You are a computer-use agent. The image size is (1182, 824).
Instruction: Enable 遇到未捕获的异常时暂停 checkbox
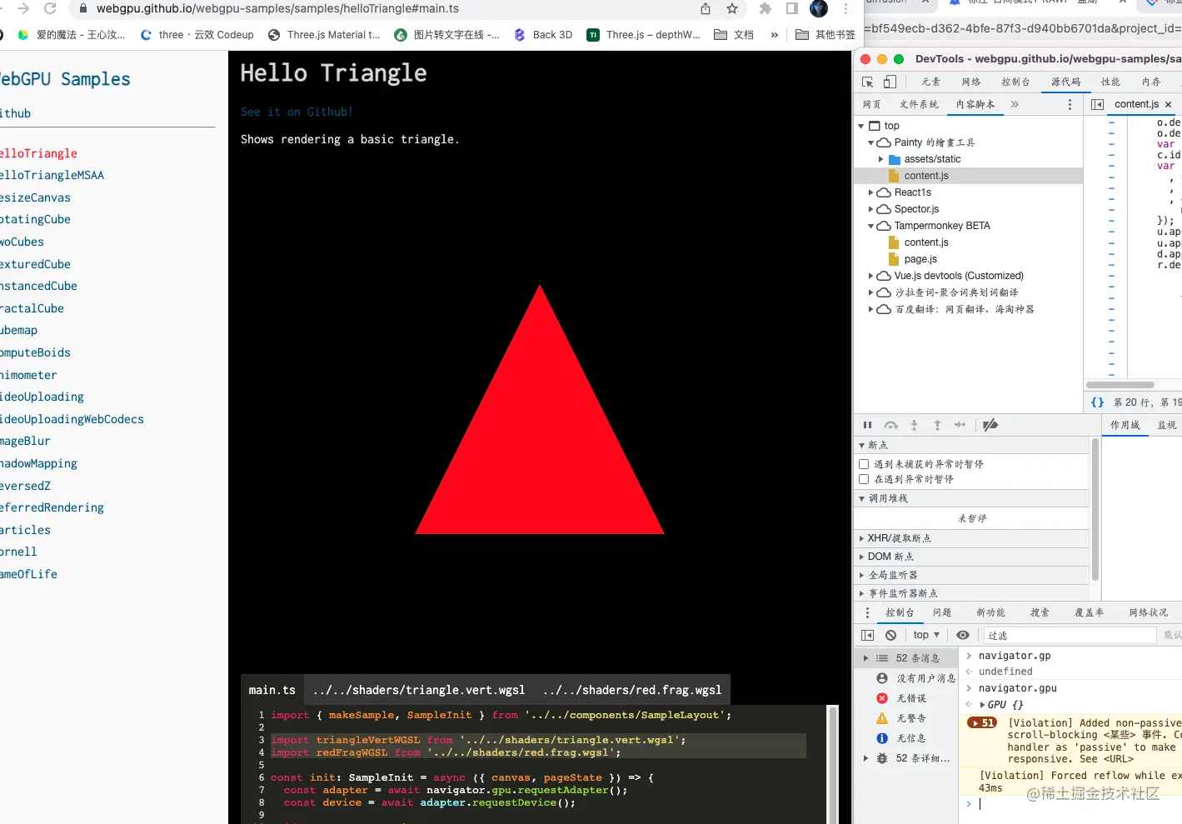point(864,464)
